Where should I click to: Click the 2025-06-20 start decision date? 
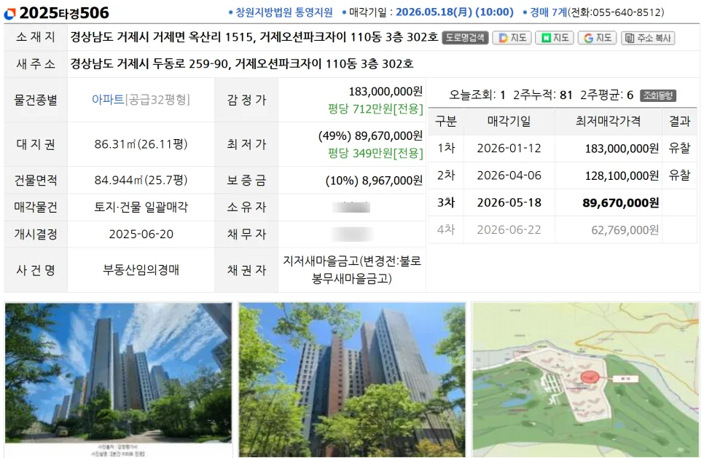pos(141,234)
